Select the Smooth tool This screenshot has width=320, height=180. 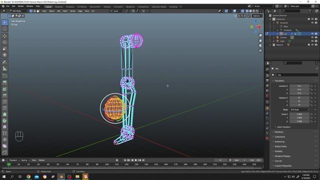(4, 127)
